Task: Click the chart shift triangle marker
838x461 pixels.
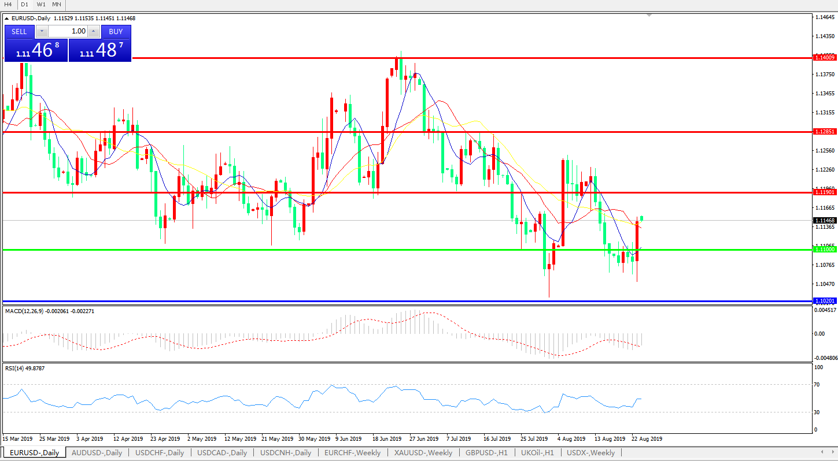Action: click(649, 15)
